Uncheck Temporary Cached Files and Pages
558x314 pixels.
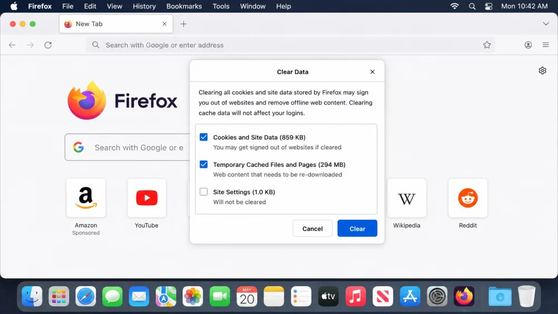(x=204, y=165)
